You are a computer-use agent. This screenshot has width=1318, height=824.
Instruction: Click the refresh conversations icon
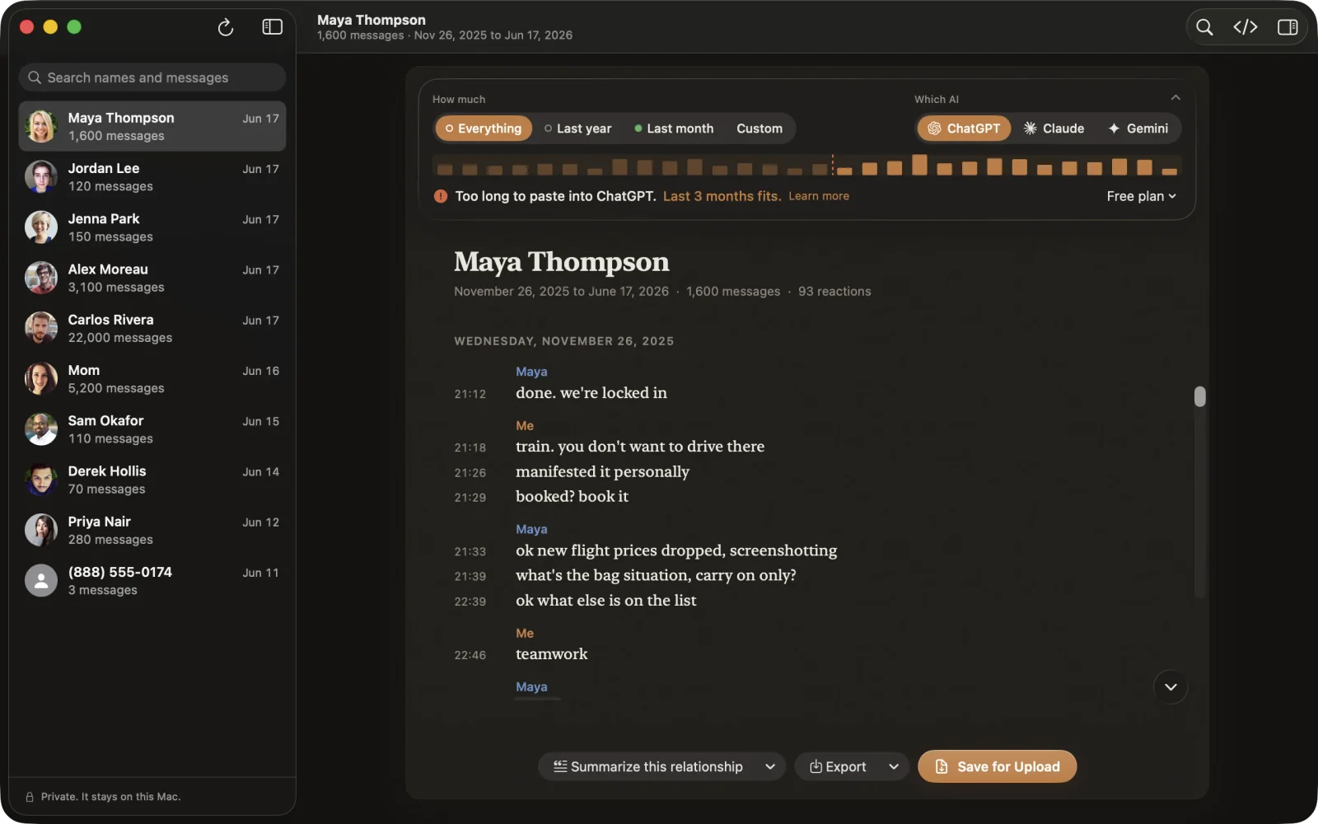(226, 27)
